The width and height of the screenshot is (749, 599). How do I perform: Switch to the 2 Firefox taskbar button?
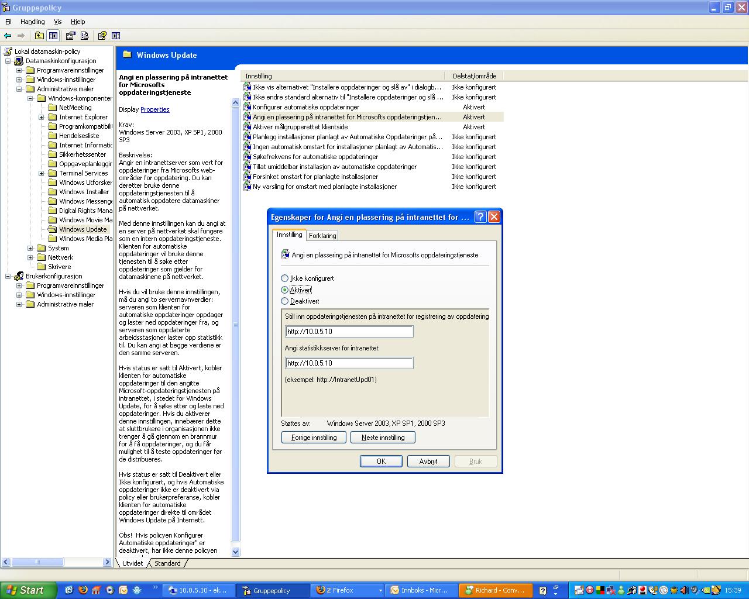(x=348, y=591)
